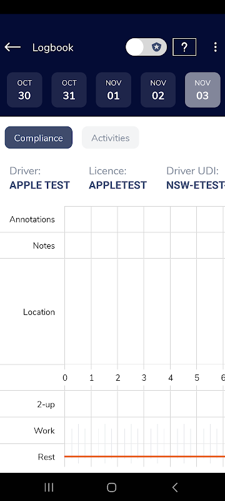225x501 pixels.
Task: Tap the Android recent apps icon
Action: [49, 487]
